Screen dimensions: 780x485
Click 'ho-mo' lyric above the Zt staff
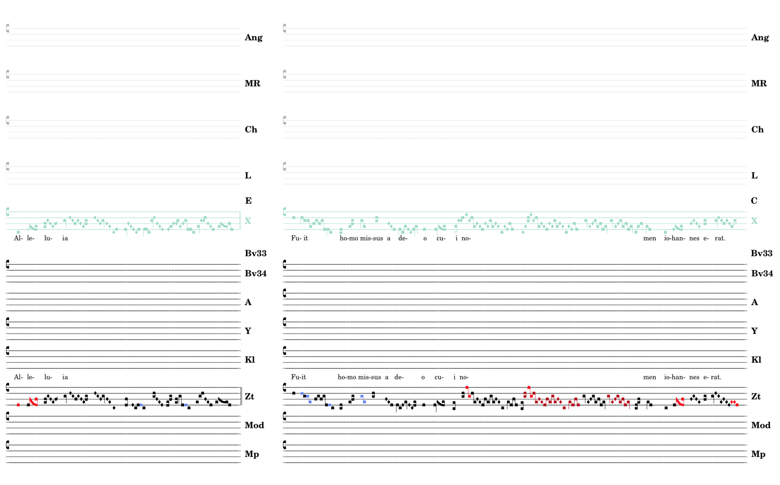tap(346, 377)
